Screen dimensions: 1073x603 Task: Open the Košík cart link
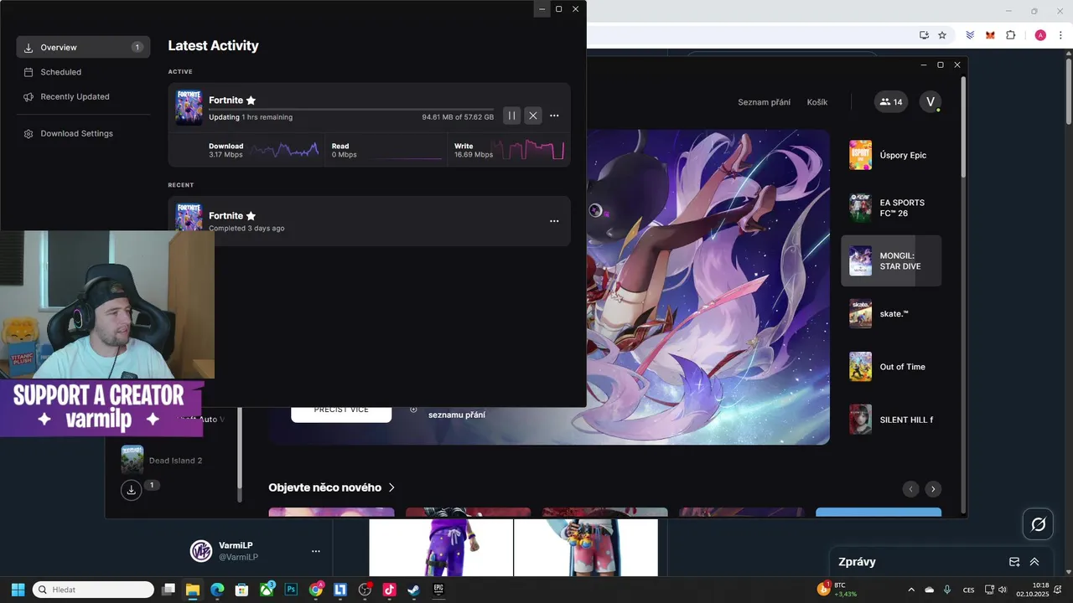tap(817, 102)
